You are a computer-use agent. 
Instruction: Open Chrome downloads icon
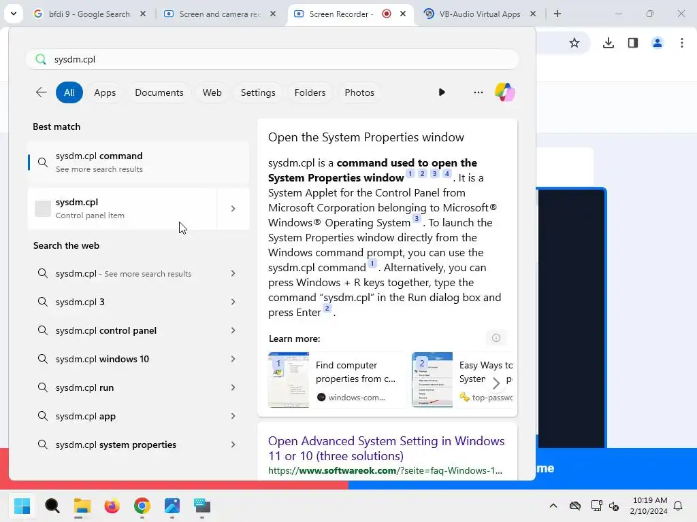pos(608,43)
